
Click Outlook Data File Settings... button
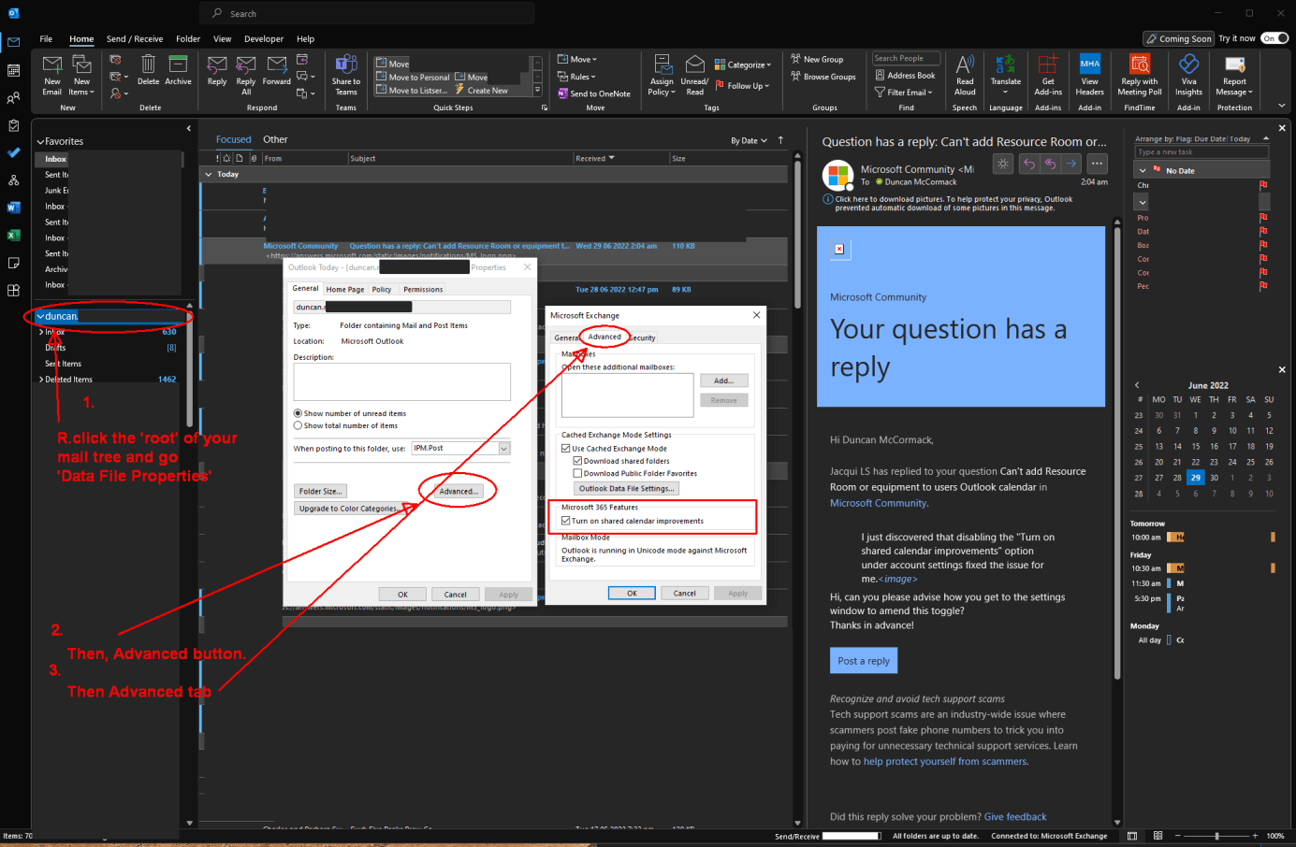coord(625,488)
